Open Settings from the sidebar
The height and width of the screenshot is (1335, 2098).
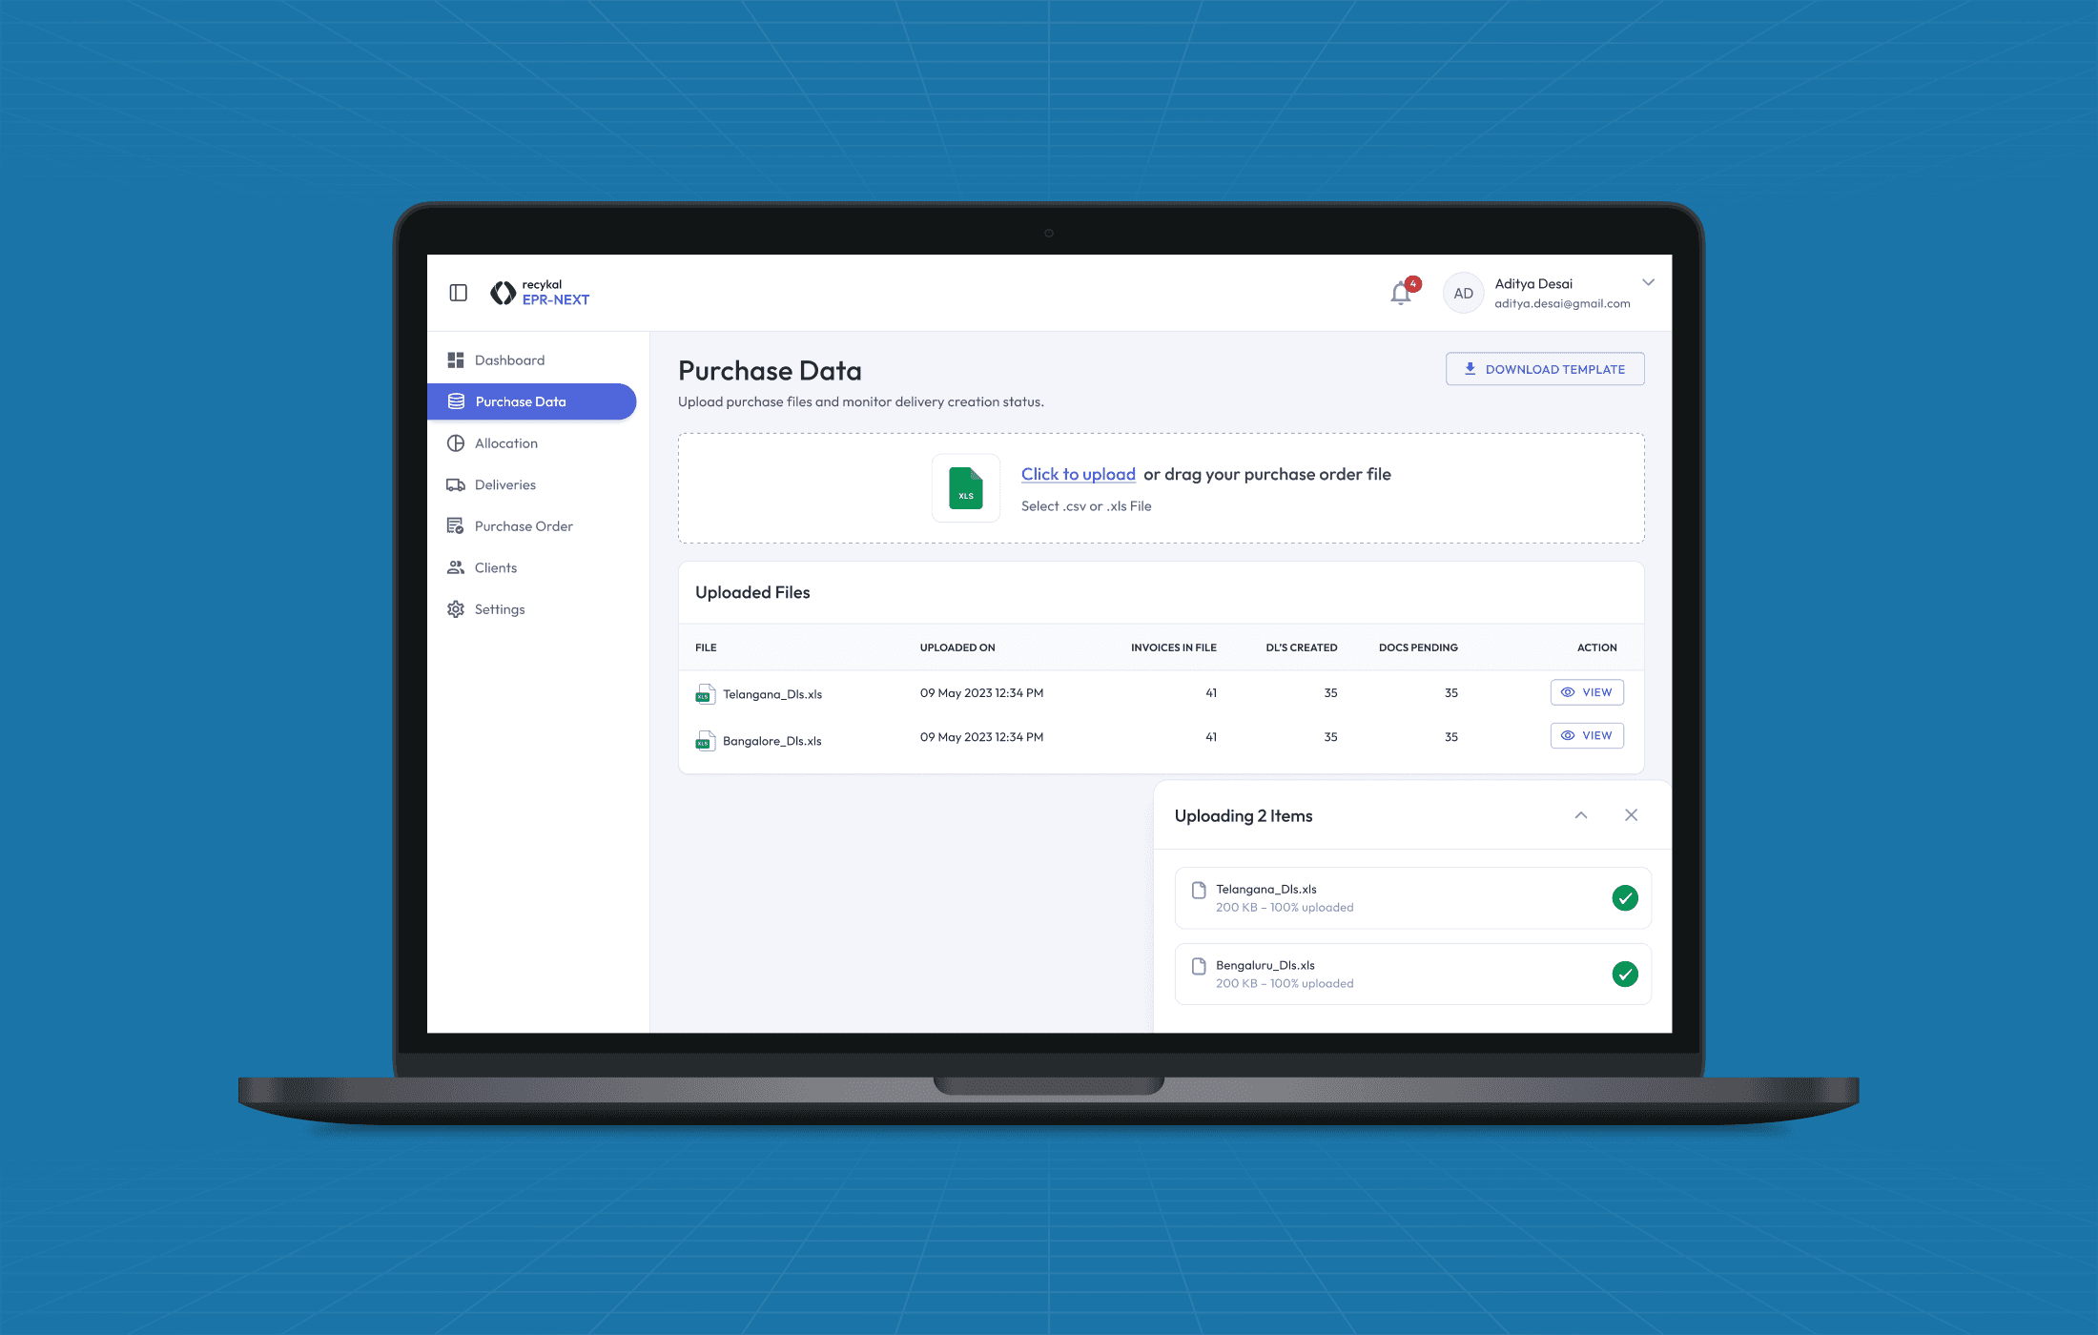tap(499, 609)
